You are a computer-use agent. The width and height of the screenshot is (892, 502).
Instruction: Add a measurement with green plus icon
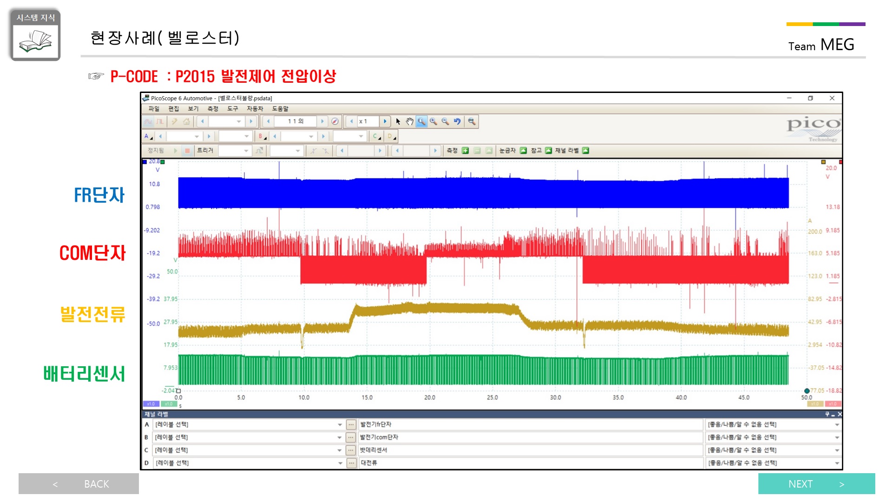[465, 151]
